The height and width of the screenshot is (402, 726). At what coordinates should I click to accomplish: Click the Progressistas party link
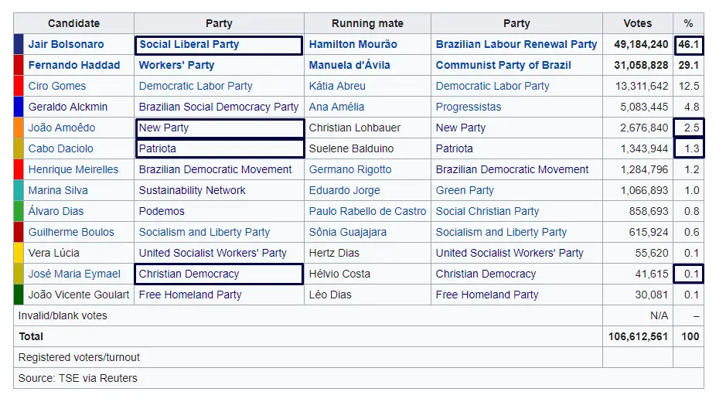click(x=468, y=107)
